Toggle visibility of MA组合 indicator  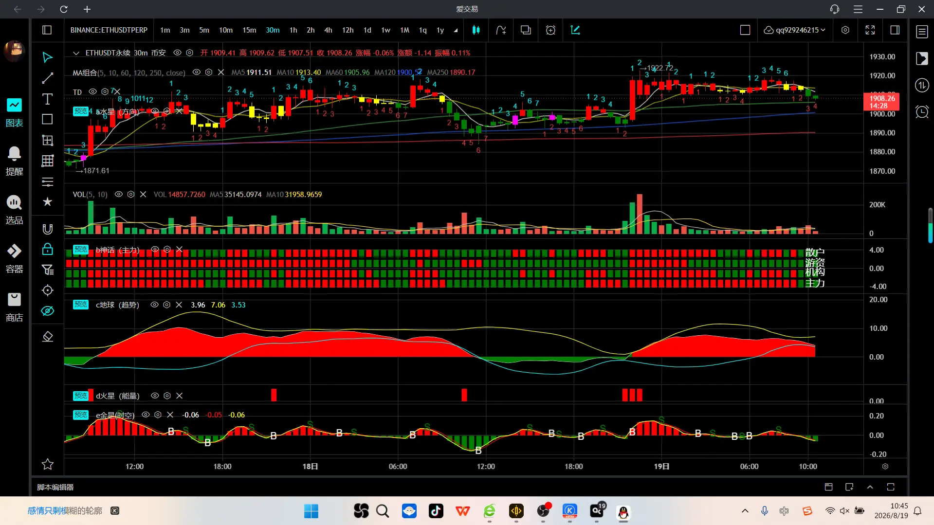197,72
